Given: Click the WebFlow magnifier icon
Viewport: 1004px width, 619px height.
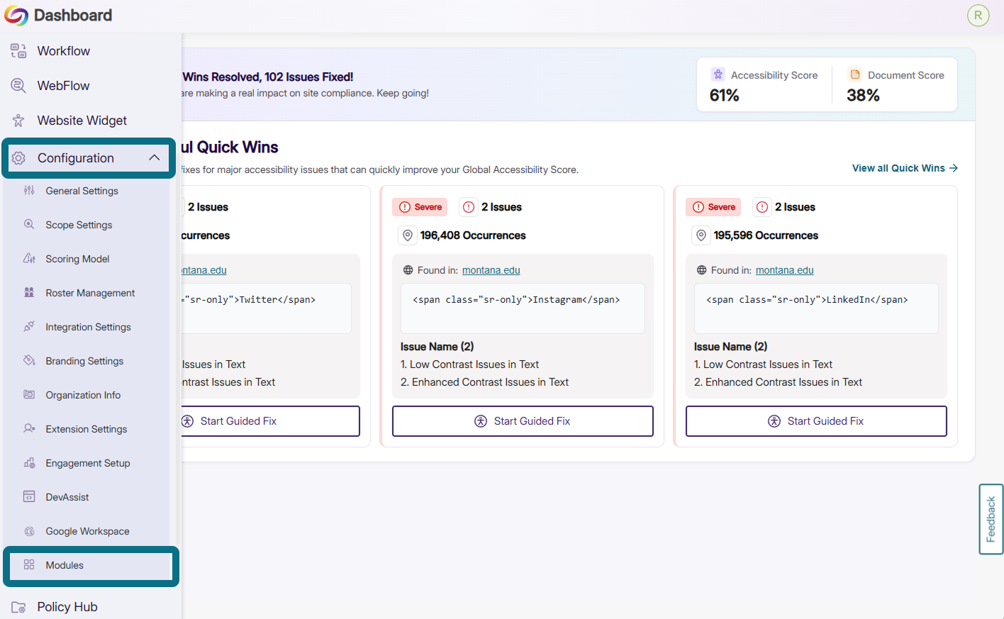Looking at the screenshot, I should point(18,86).
